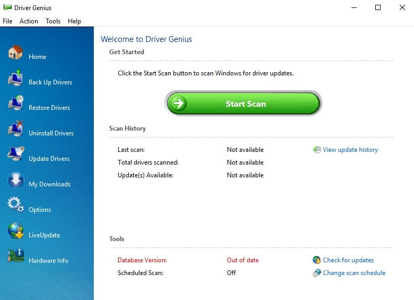414x300 pixels.
Task: Select Update Drivers label in sidebar
Action: (49, 159)
